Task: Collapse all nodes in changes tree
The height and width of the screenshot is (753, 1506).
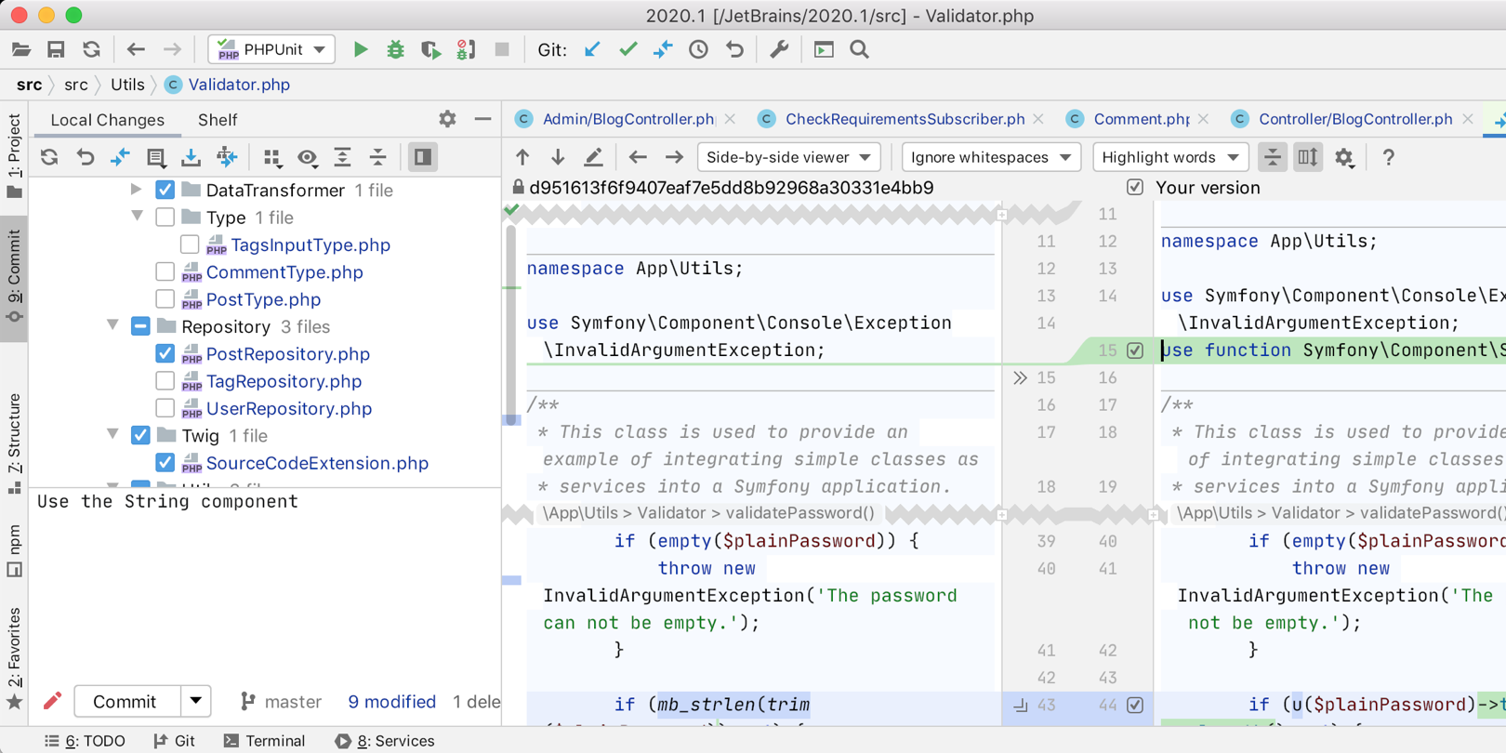Action: pos(377,157)
